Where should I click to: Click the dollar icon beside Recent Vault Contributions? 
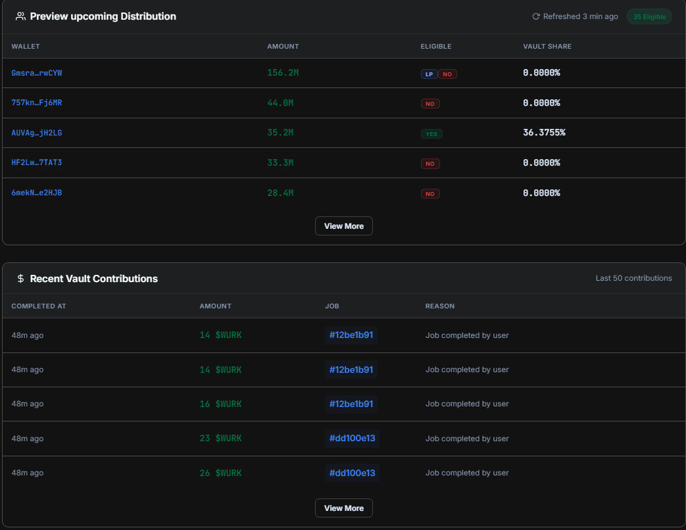click(x=20, y=279)
